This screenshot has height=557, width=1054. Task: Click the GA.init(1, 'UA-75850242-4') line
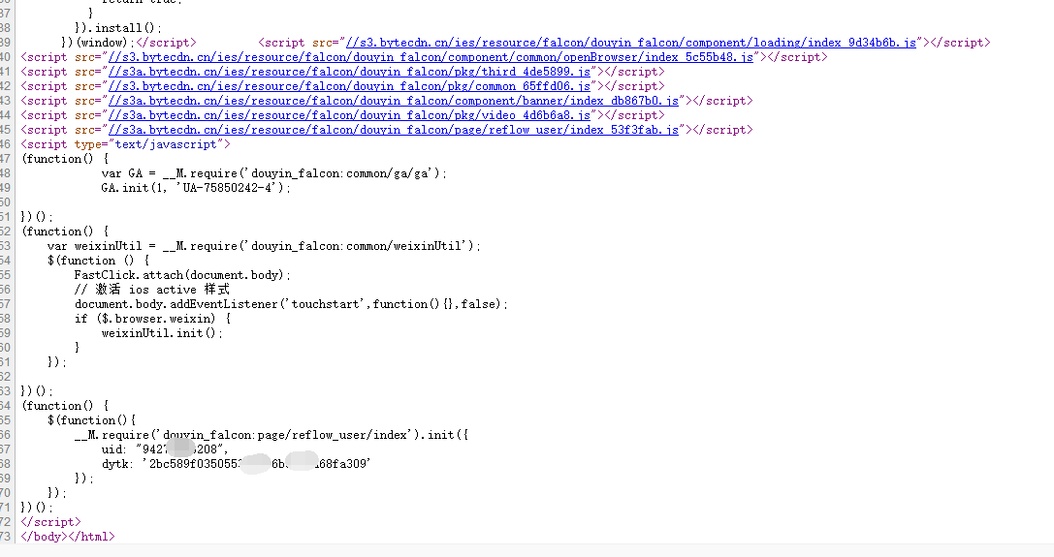pos(196,188)
